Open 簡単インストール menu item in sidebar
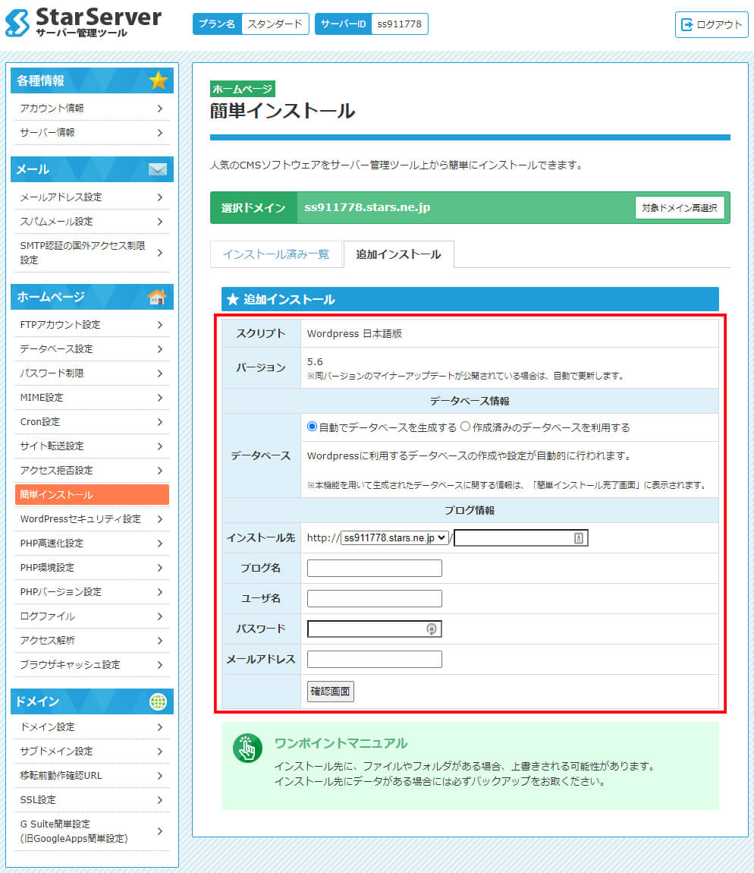Image resolution: width=754 pixels, height=873 pixels. pos(92,494)
